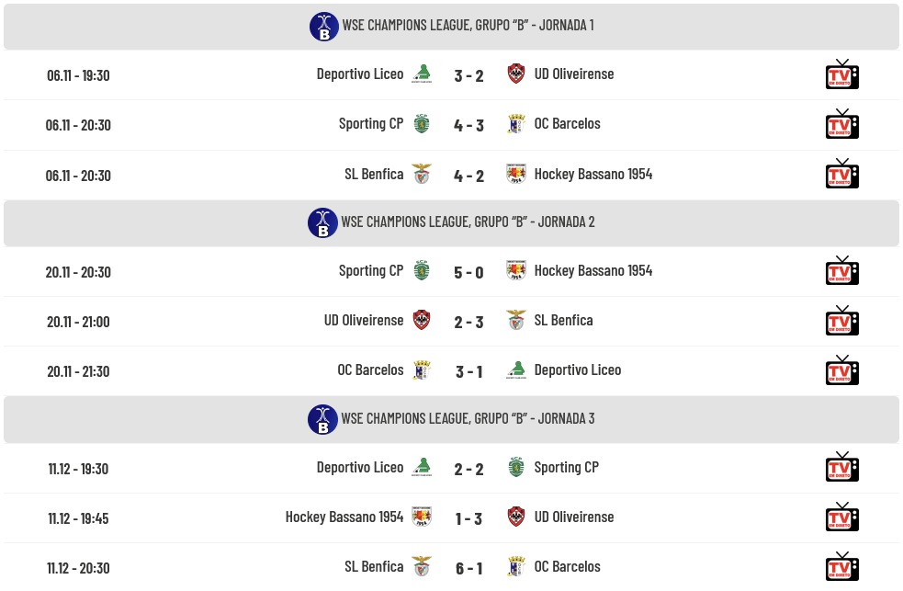
Task: Click the 6 - 1 score of Benfica vs Barcelos
Action: pos(468,568)
